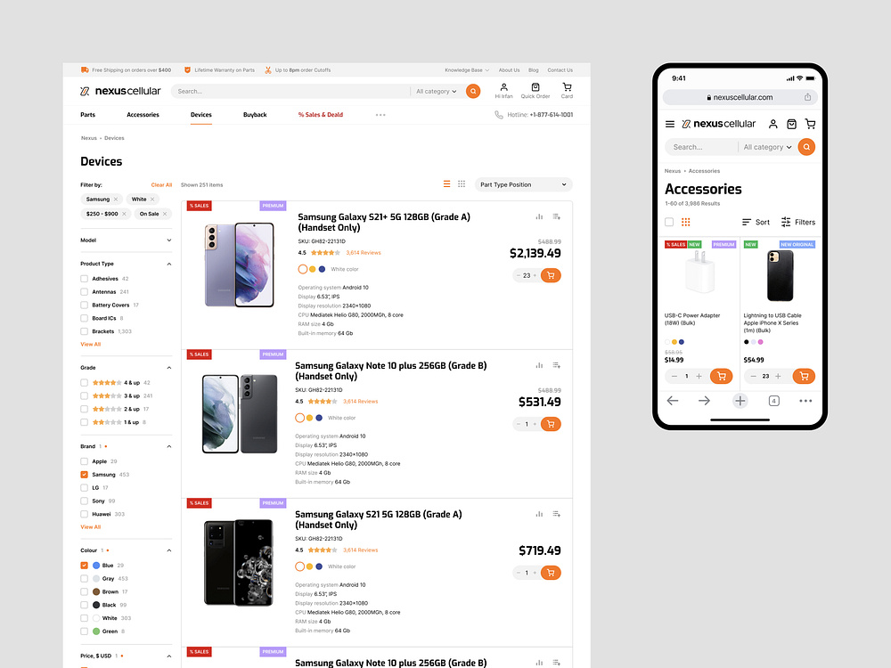This screenshot has height=668, width=891.
Task: Open the hamburger menu on the mobile site
Action: 670,124
